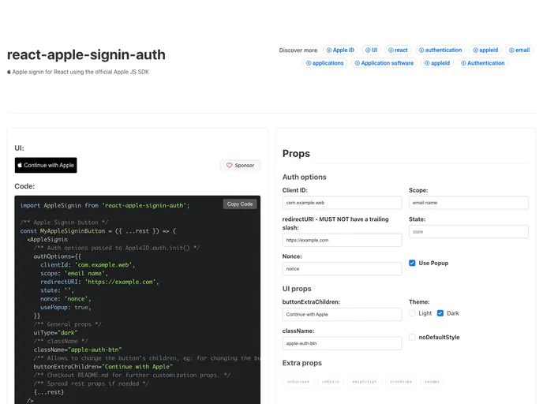Click the import AppleSignin code line
The width and height of the screenshot is (543, 404).
105,205
